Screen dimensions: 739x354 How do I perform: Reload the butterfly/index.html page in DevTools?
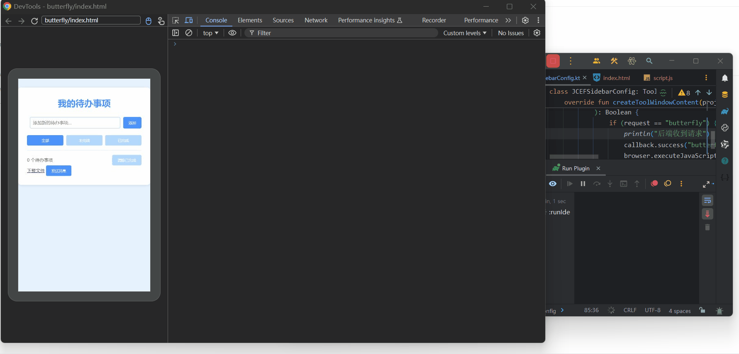click(34, 21)
